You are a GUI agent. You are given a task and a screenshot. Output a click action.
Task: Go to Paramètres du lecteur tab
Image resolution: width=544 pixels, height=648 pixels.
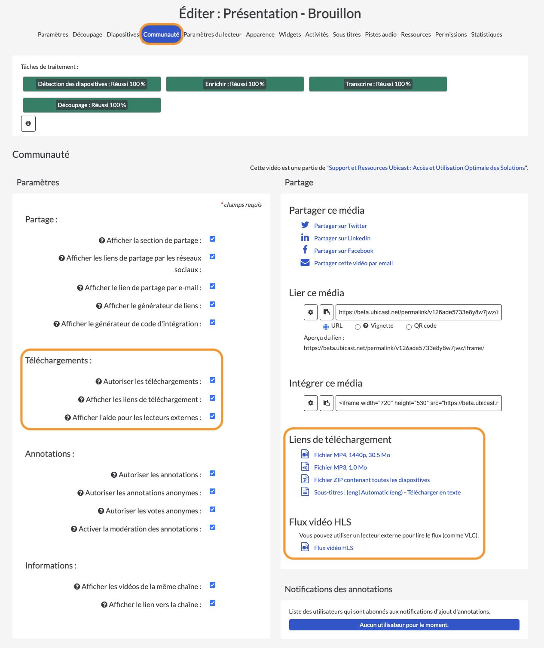coord(212,34)
